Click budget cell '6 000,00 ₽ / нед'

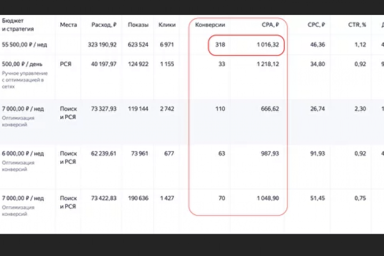(x=23, y=154)
